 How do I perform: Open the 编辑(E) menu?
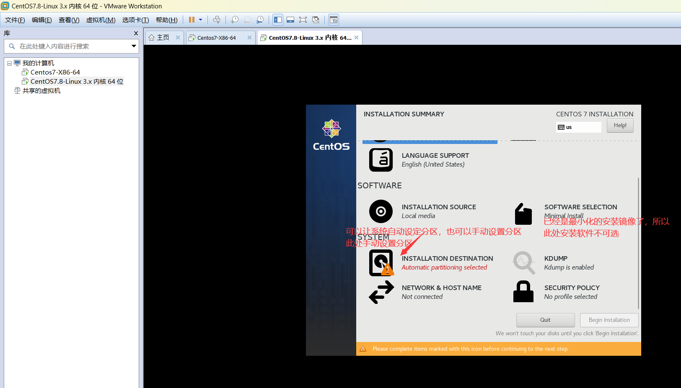click(x=42, y=20)
